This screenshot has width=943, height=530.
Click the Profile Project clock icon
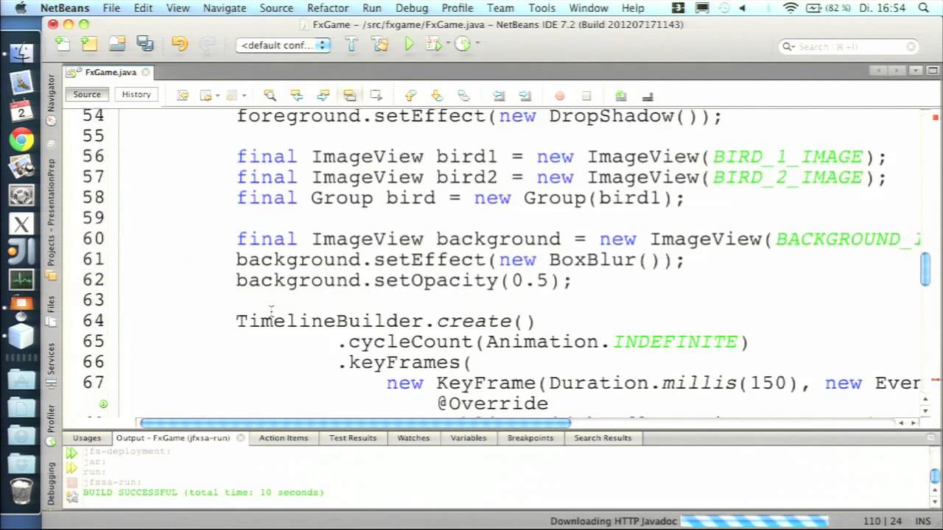point(463,45)
